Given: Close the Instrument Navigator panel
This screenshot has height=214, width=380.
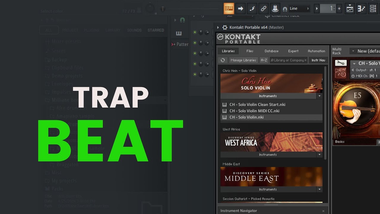Looking at the screenshot, I should tap(324, 211).
